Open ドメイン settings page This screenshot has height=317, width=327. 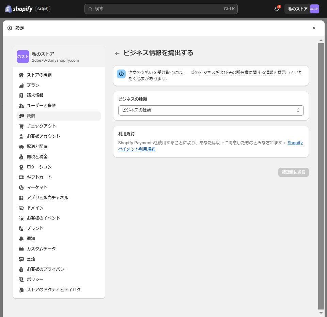pyautogui.click(x=59, y=208)
